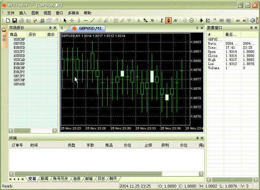Click terminal horizontal scrollbar left arrow
The height and width of the screenshot is (190, 260).
click(12, 174)
